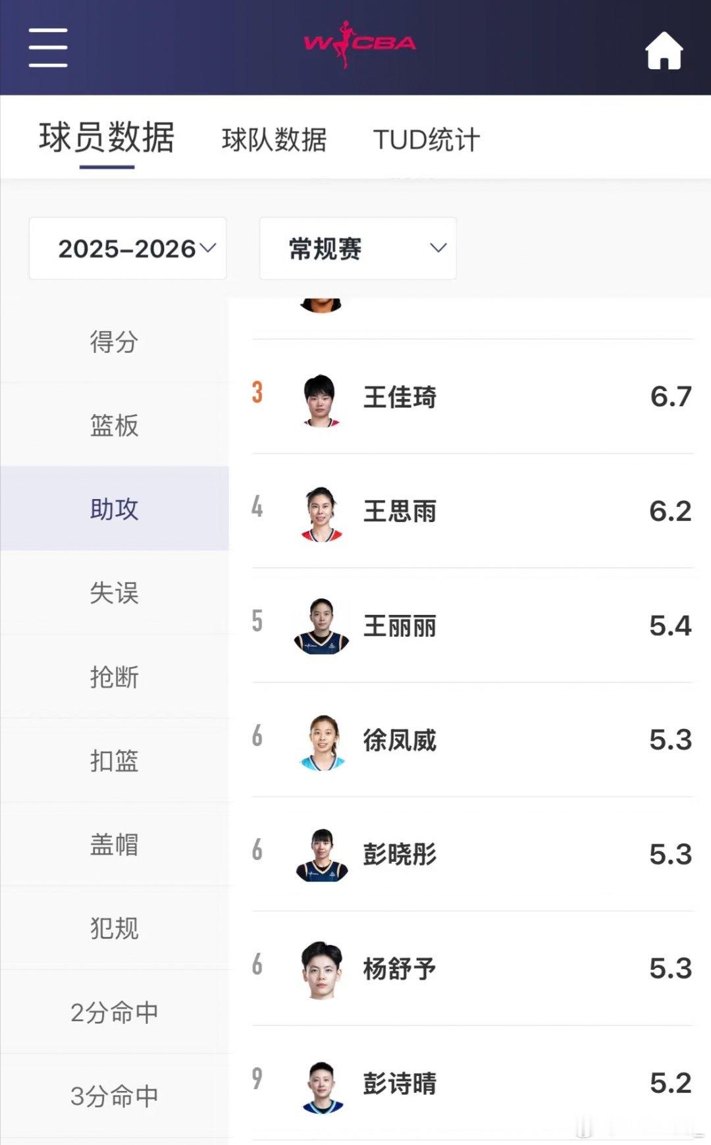This screenshot has height=1145, width=711.
Task: Switch to the TUD统计 tab
Action: [x=426, y=140]
